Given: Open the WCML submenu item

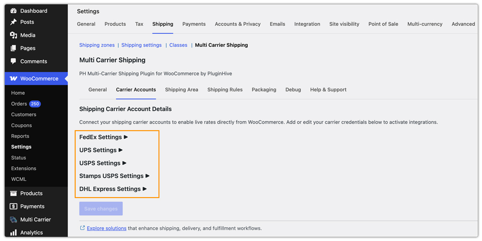Looking at the screenshot, I should (19, 179).
